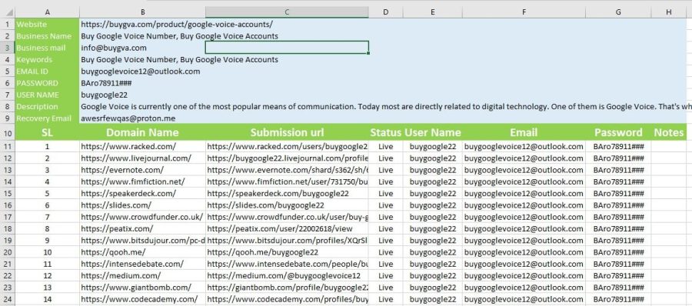Click SL number 14 cell
The height and width of the screenshot is (306, 692).
click(47, 299)
